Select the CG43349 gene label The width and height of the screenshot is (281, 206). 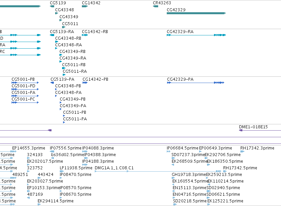[x=69, y=17]
